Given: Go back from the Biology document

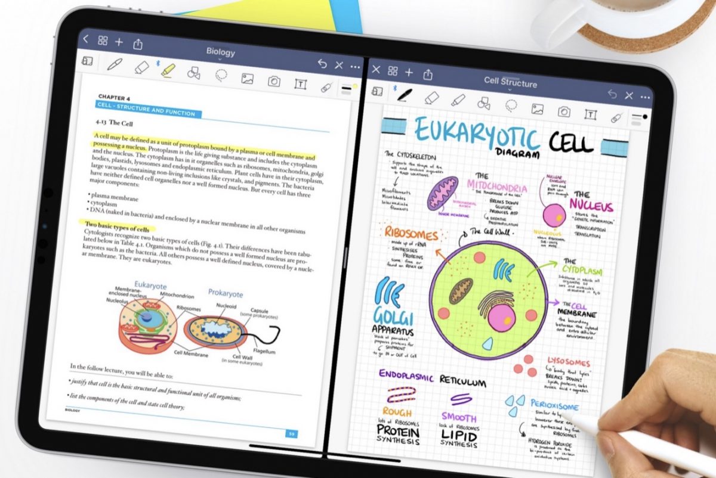Looking at the screenshot, I should click(86, 39).
